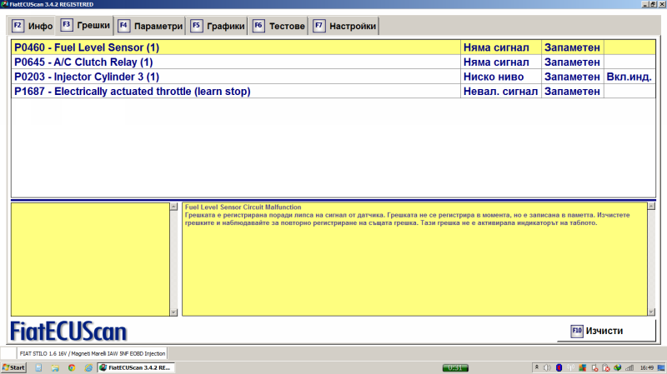Select the P1687 Electrically actuated throttle error
667x374 pixels.
[233, 91]
